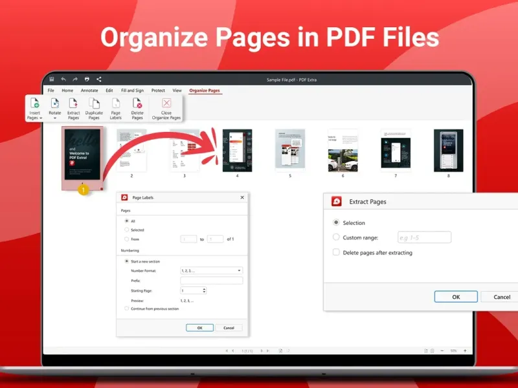Click the share icon in title bar
518x388 pixels.
coord(99,79)
